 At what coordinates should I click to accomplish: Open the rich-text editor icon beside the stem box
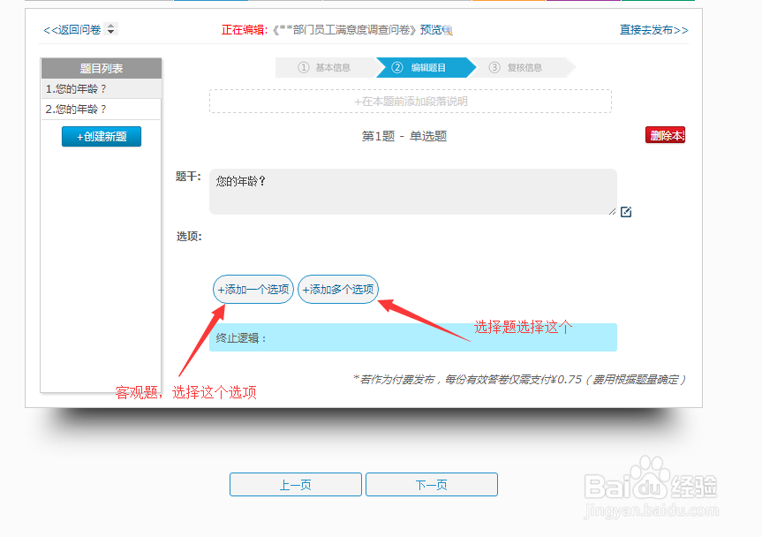point(626,212)
